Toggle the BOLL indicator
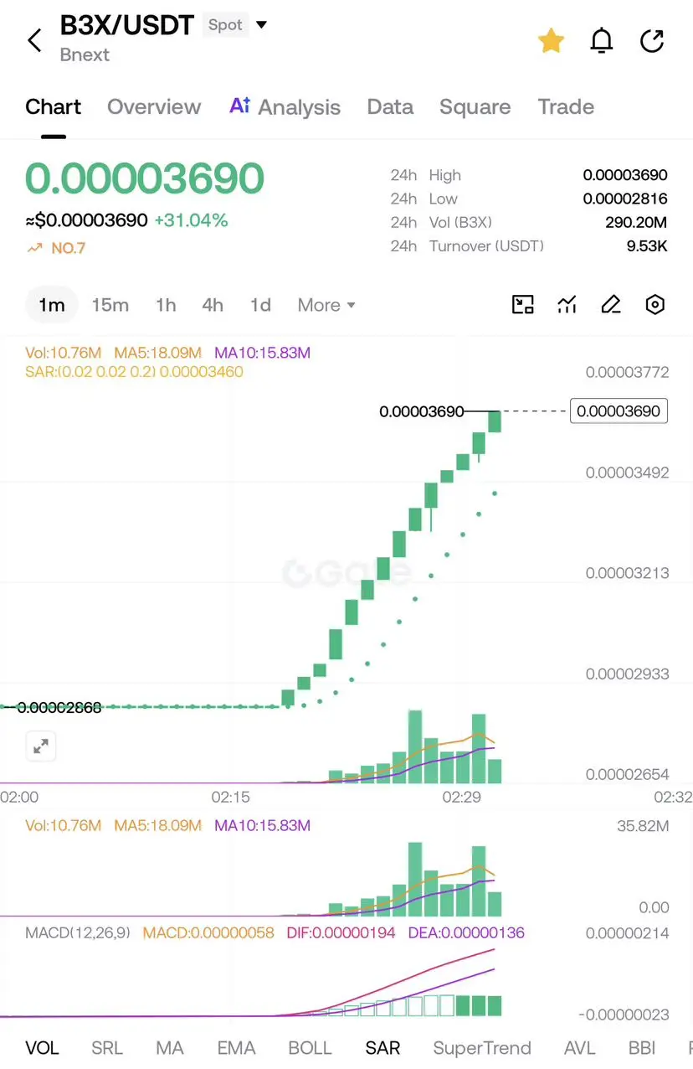 (x=310, y=1048)
